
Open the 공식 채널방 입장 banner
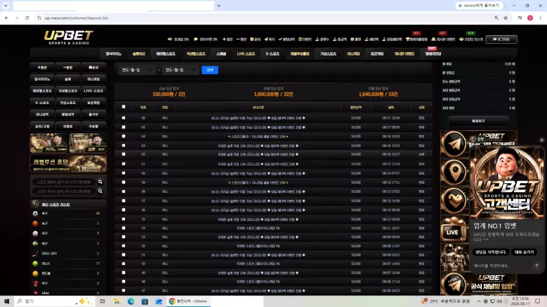(x=479, y=284)
